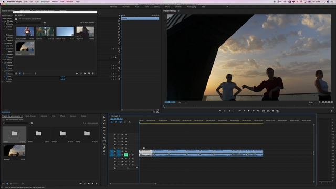336x189 pixels.
Task: Click Program monitor current timecode
Action: [x=170, y=102]
